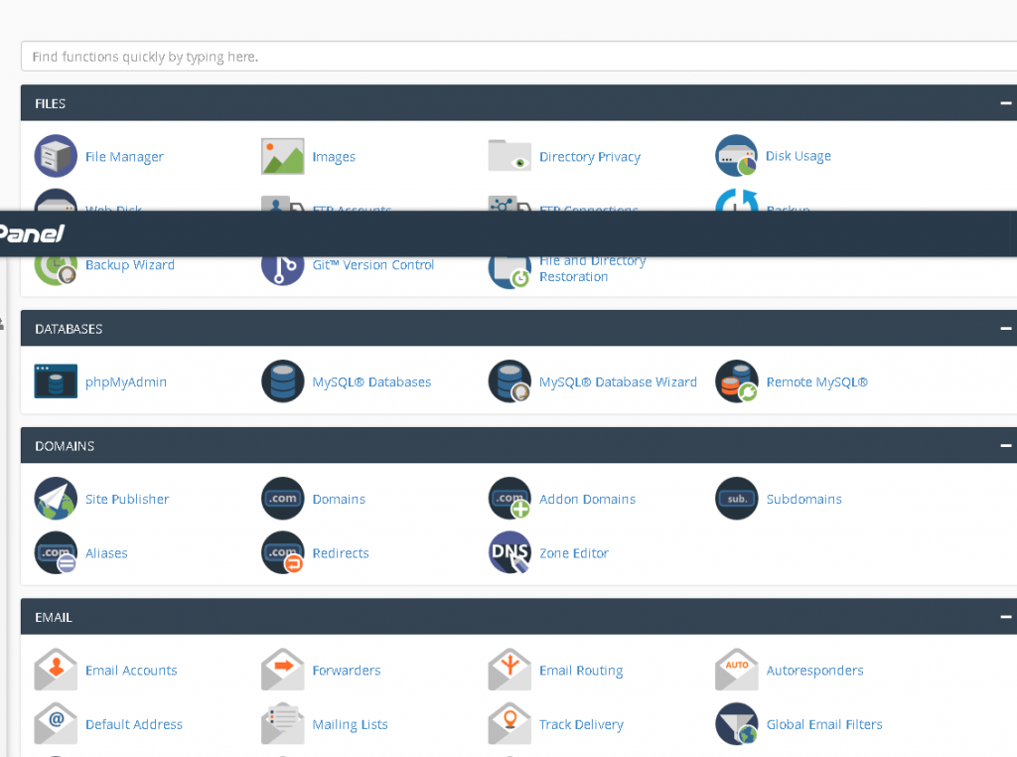Click the Track Delivery icon

click(509, 724)
